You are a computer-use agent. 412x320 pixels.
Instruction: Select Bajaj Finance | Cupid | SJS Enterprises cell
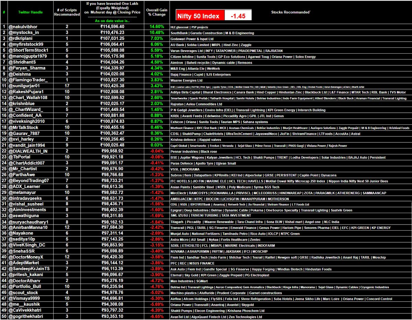click(x=201, y=74)
